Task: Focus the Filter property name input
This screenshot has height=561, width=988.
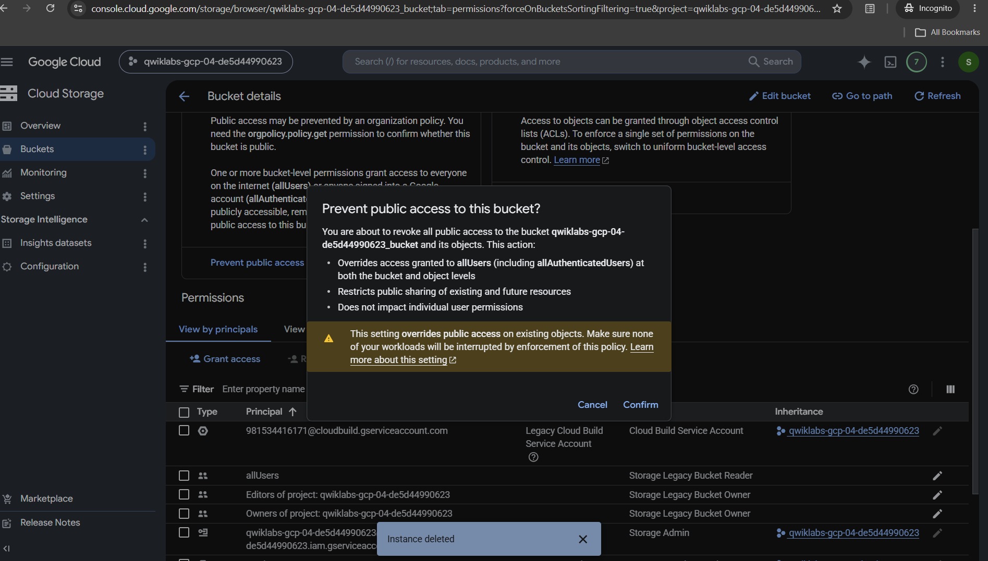Action: (x=263, y=389)
